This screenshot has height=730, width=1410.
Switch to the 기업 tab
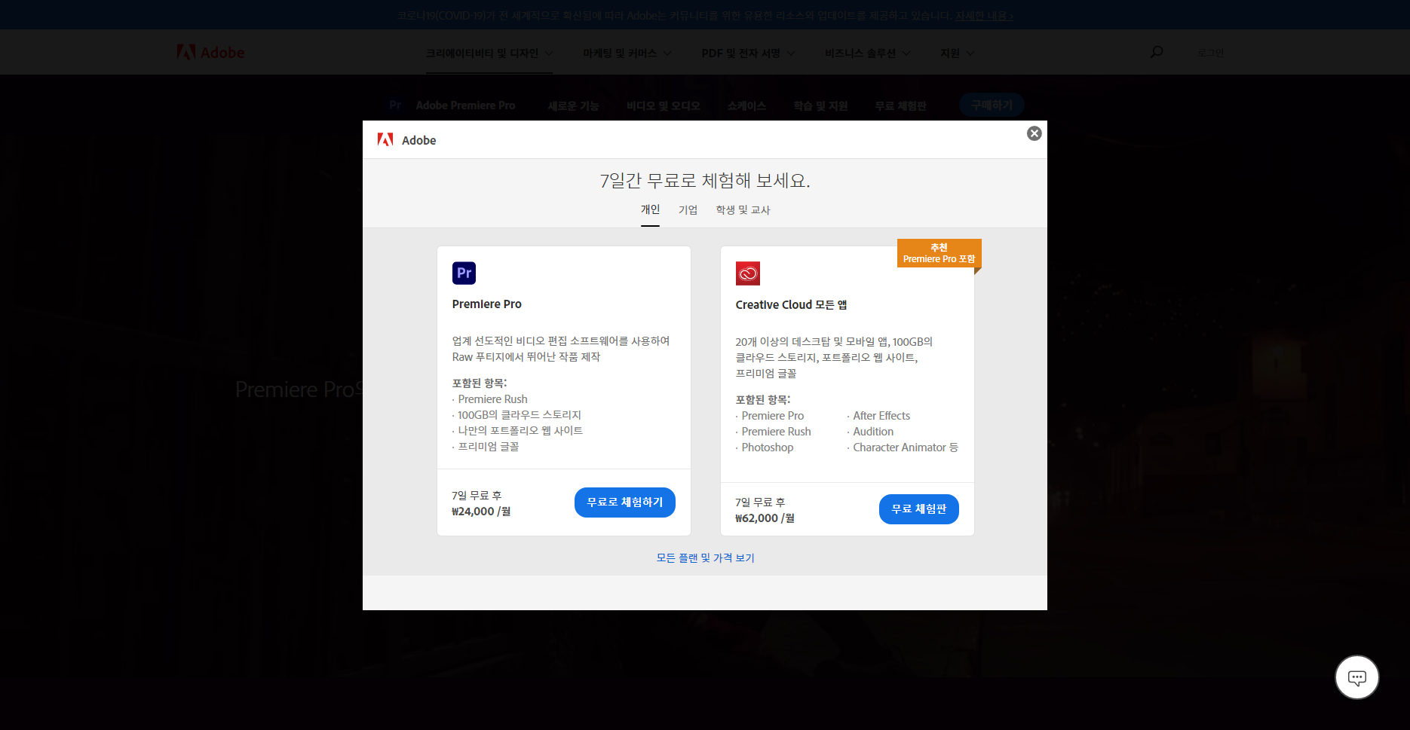click(688, 210)
